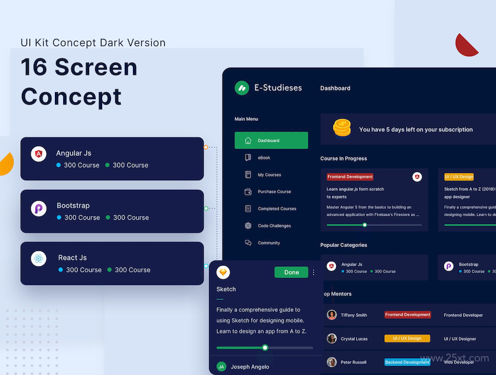
Task: Click the subscription days-left banner
Action: coord(408,129)
